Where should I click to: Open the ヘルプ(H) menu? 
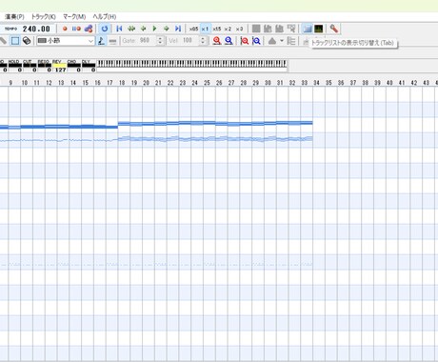pos(105,16)
